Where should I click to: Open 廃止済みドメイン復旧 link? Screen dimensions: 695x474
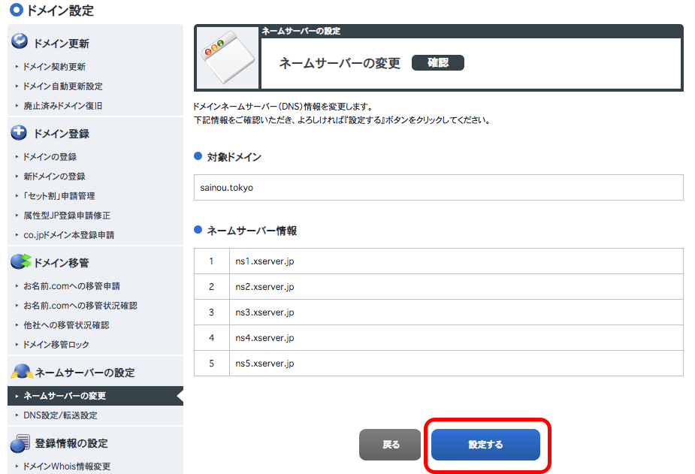[x=62, y=106]
